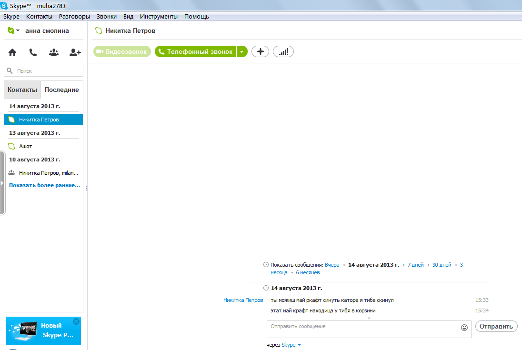Click the clock icon by the date separator
Image resolution: width=522 pixels, height=350 pixels.
266,288
